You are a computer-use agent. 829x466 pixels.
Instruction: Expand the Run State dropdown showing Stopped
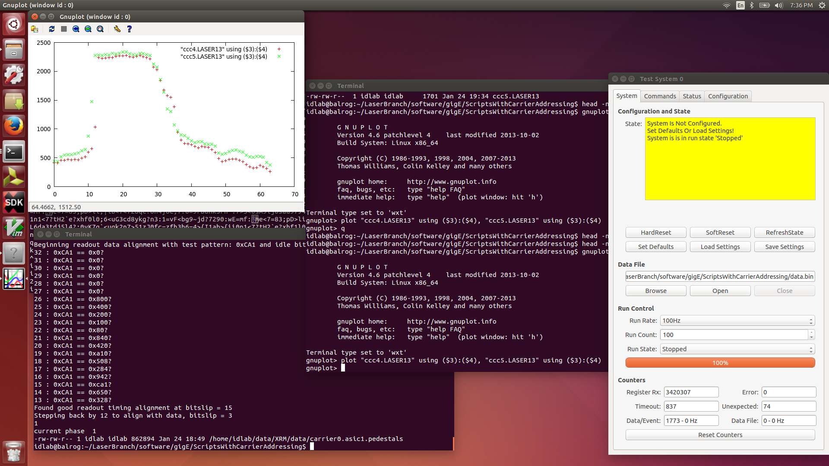click(x=737, y=349)
